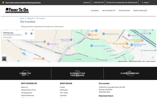This screenshot has height=98, width=157.
Task: Open the WHY CHOOSE US? menu
Action: pos(109,10)
